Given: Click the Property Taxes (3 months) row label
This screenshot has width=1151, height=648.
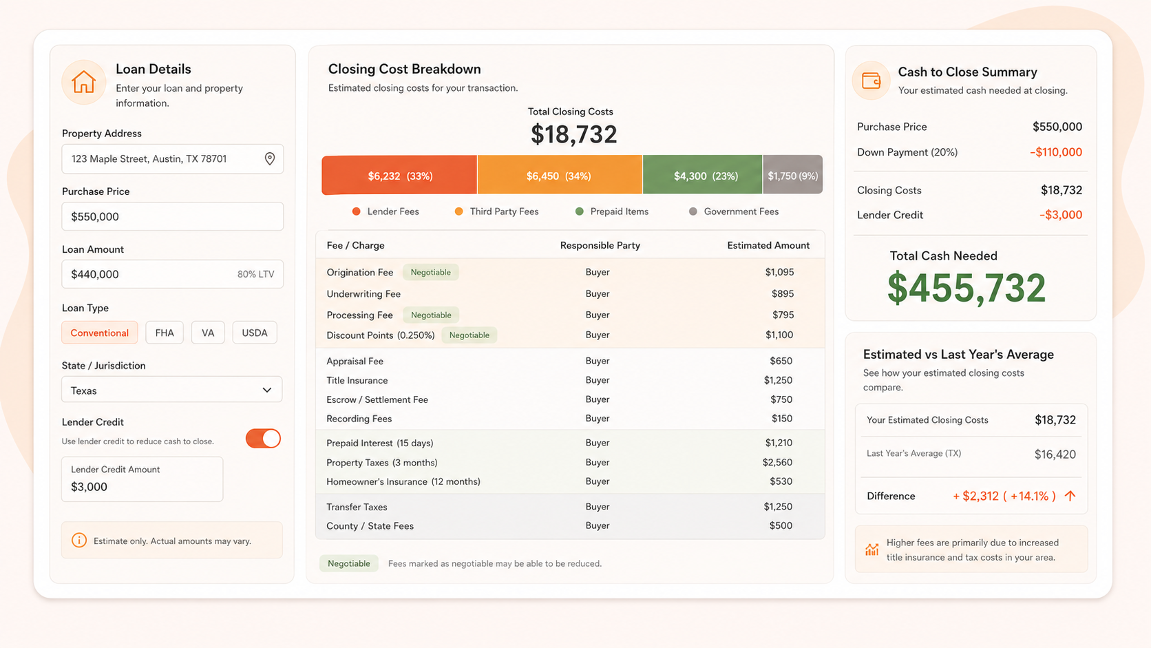Looking at the screenshot, I should tap(382, 463).
